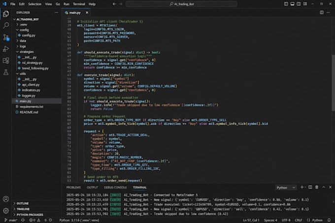Image resolution: width=335 pixels, height=223 pixels.
Task: Open the Source Control view
Action: (6, 37)
